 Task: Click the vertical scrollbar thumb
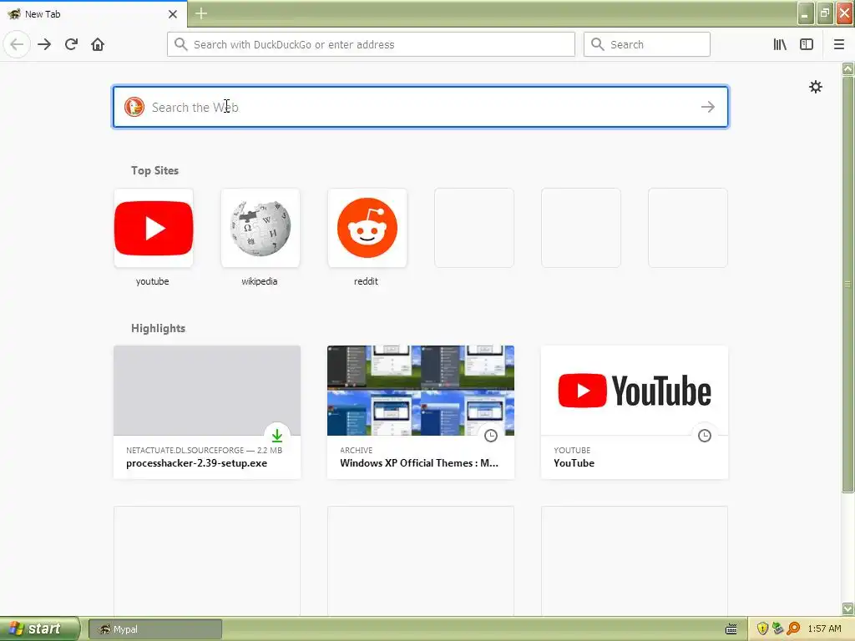(x=847, y=284)
